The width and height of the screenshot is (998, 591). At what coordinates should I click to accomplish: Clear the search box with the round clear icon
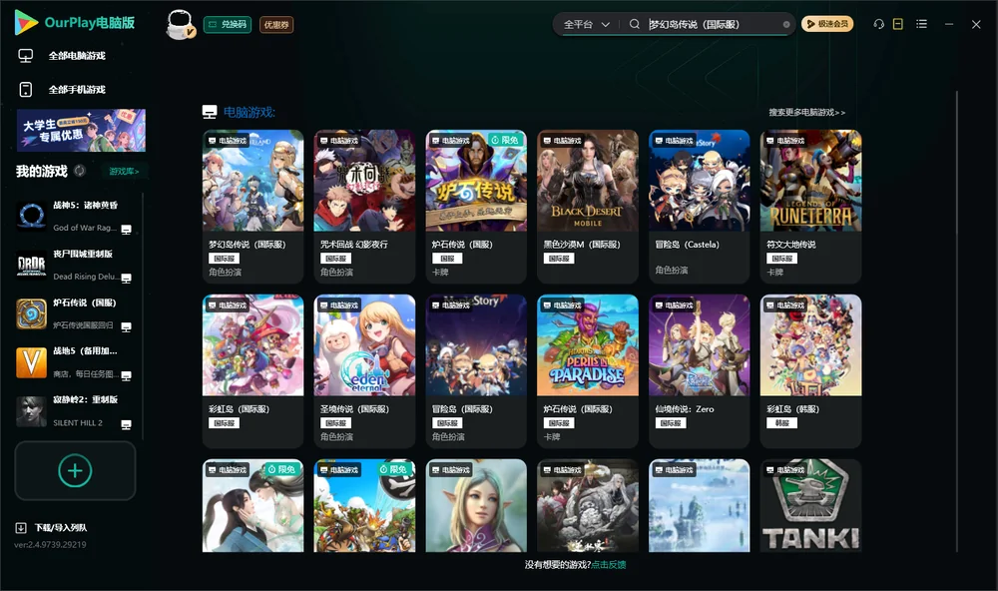[786, 25]
